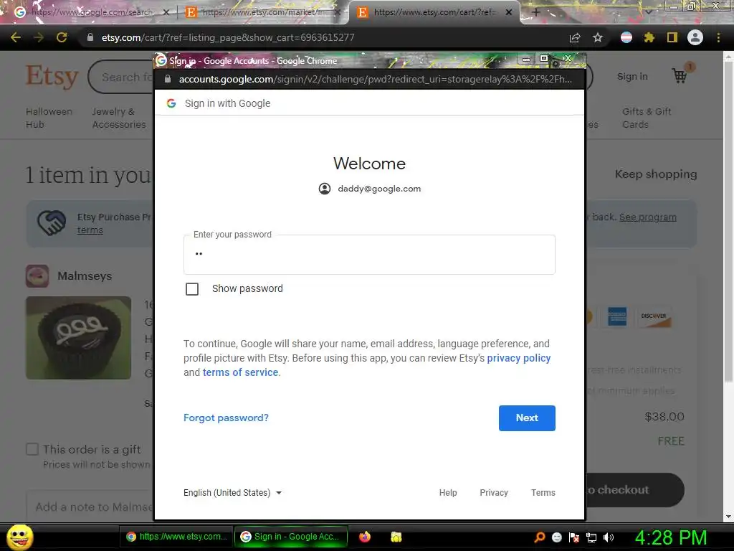Click the Etsy Purchase Protection terms link

pos(90,230)
